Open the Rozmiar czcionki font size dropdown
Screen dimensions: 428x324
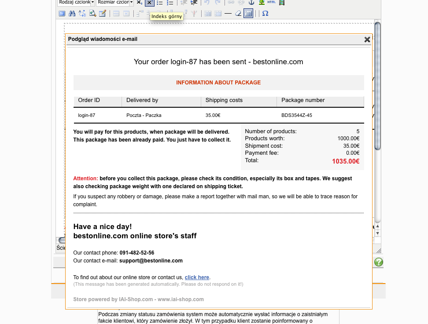point(114,2)
